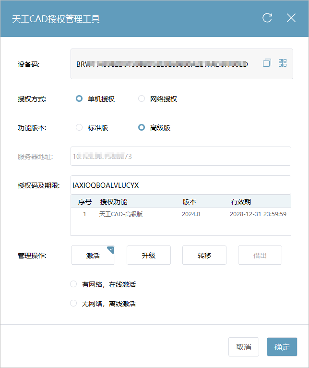
Task: Click expiry date 2028-12-31 23:59:59
Action: [x=258, y=214]
